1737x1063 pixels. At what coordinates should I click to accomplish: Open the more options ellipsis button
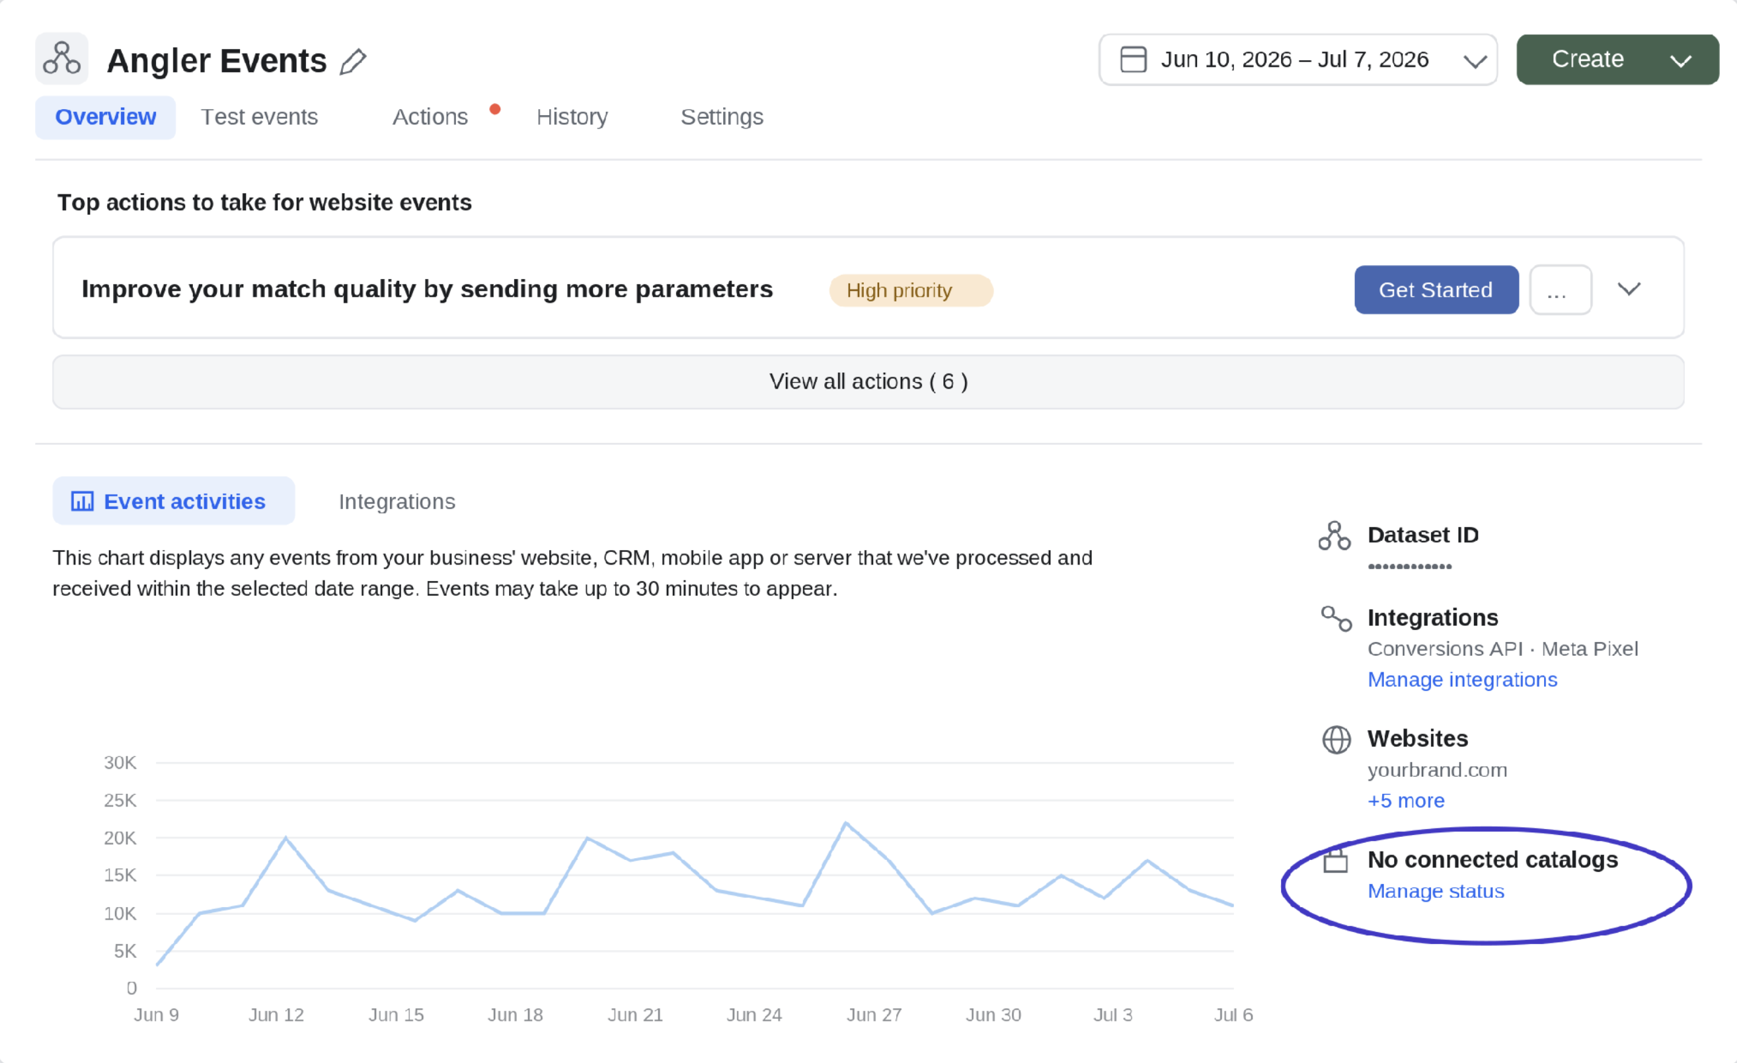[x=1560, y=290]
